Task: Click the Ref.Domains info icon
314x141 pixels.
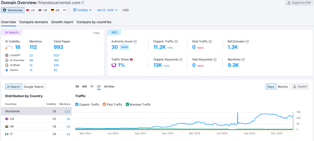Action: (247, 42)
